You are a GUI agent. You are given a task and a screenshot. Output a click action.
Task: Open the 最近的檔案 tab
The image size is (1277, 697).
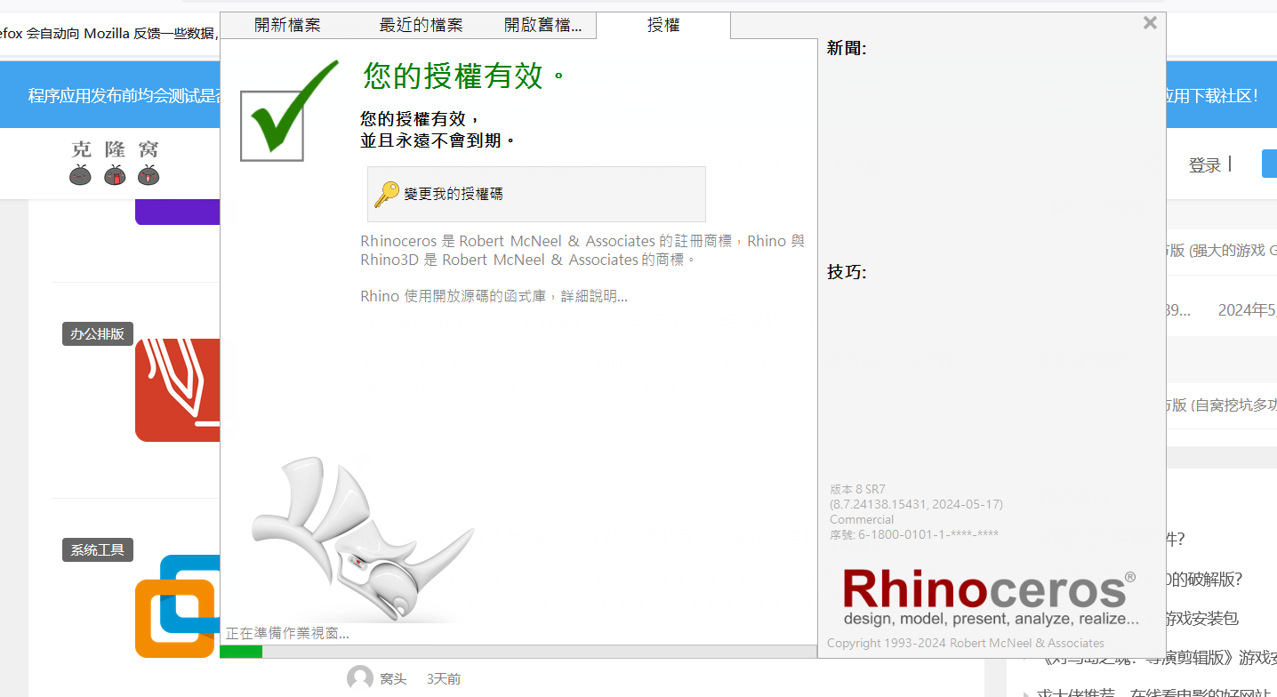pyautogui.click(x=421, y=25)
